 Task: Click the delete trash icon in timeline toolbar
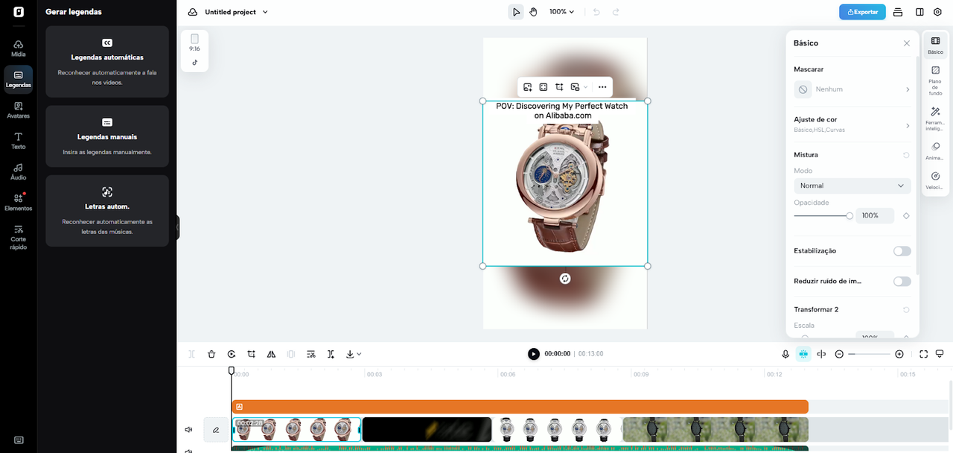[x=211, y=355]
